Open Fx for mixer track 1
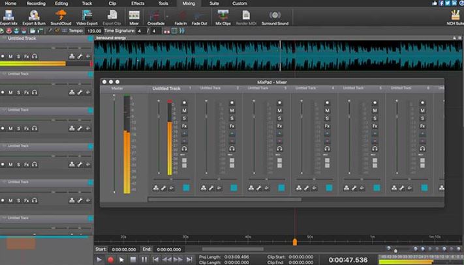Screen dimensions: 464x265 [184, 126]
